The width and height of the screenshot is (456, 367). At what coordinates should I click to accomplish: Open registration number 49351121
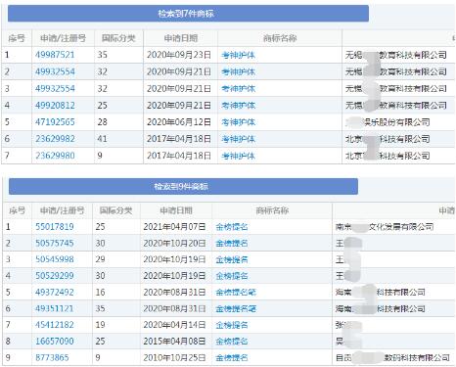pyautogui.click(x=55, y=308)
